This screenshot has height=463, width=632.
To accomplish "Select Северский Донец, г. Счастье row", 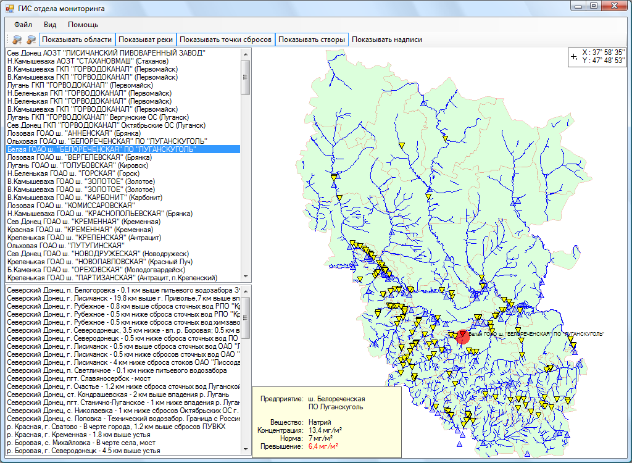I will [123, 386].
